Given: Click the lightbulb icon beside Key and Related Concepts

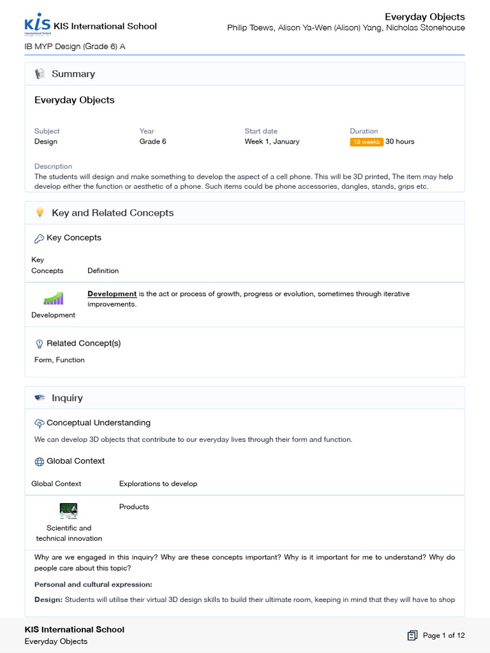Looking at the screenshot, I should coord(40,213).
